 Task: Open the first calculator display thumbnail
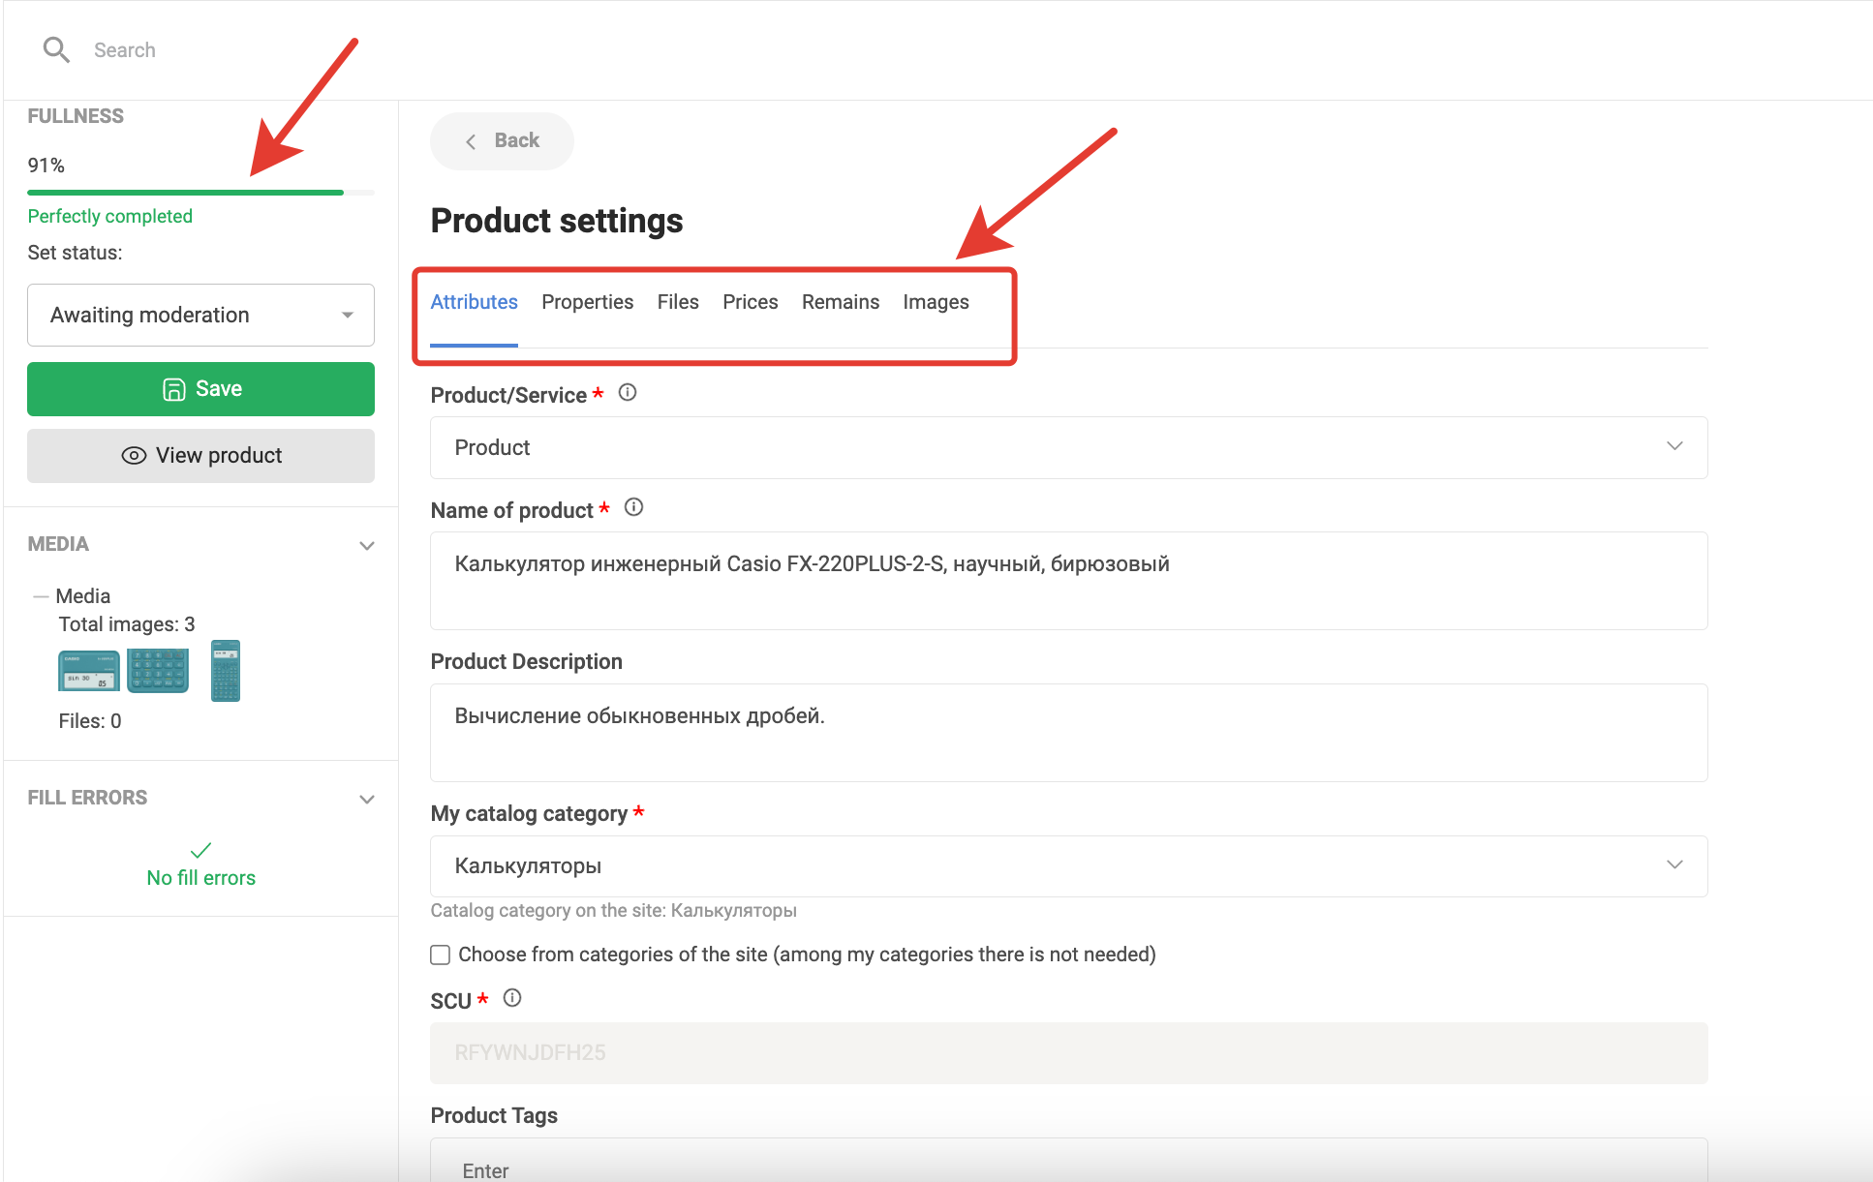(x=89, y=671)
